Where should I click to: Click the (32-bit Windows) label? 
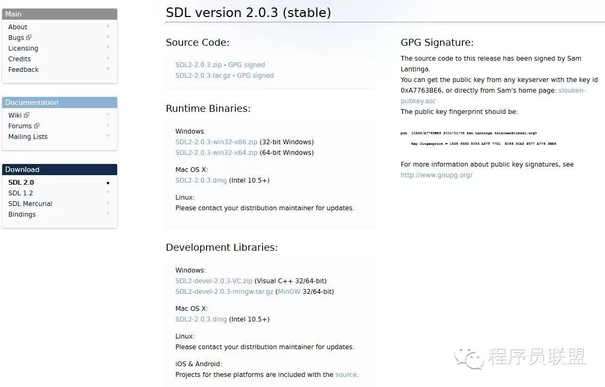(287, 142)
